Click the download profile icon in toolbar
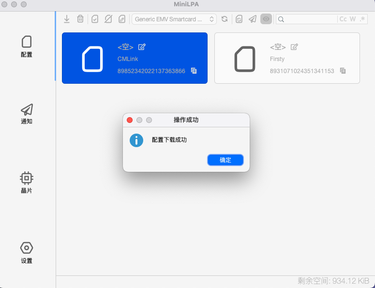This screenshot has height=288, width=375. (67, 19)
